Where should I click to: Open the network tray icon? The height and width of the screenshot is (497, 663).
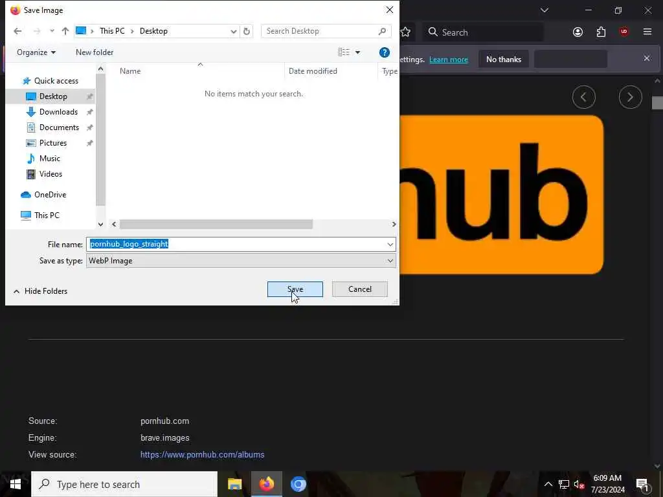pyautogui.click(x=563, y=484)
